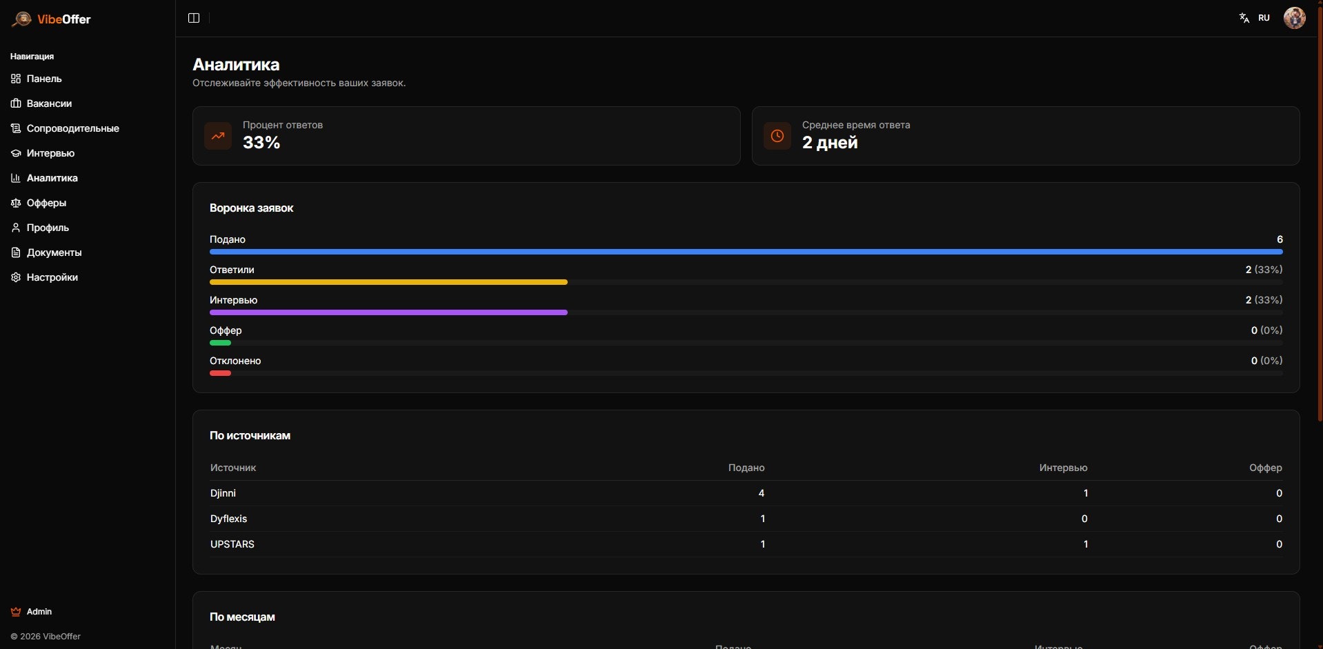Image resolution: width=1323 pixels, height=649 pixels.
Task: Click the blue Подано progress bar
Action: tap(746, 252)
